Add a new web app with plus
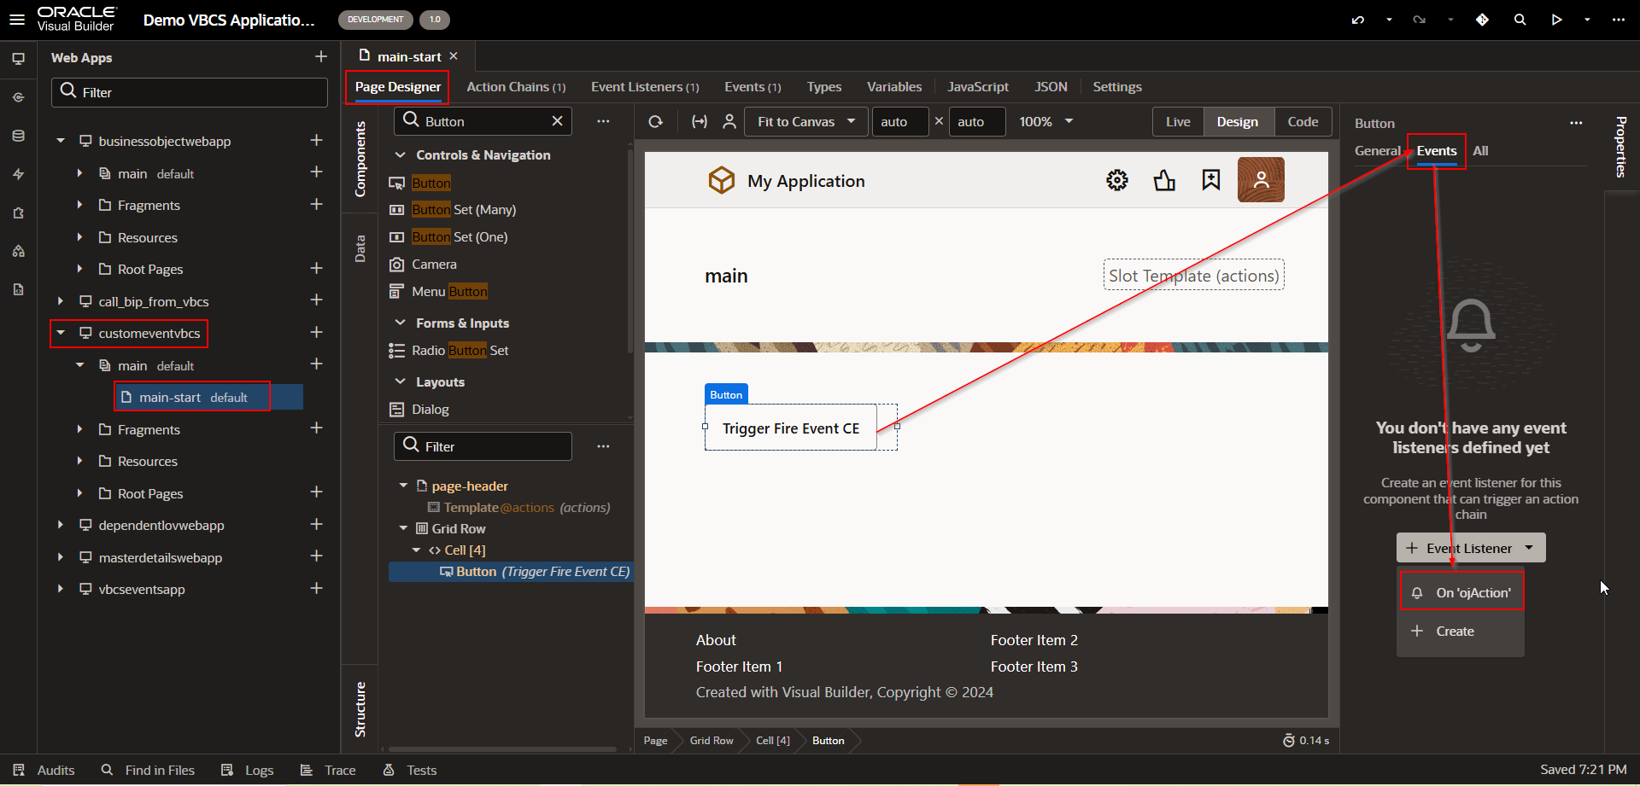The height and width of the screenshot is (786, 1640). 321,56
